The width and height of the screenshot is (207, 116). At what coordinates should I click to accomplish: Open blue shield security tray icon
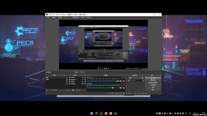point(183,113)
